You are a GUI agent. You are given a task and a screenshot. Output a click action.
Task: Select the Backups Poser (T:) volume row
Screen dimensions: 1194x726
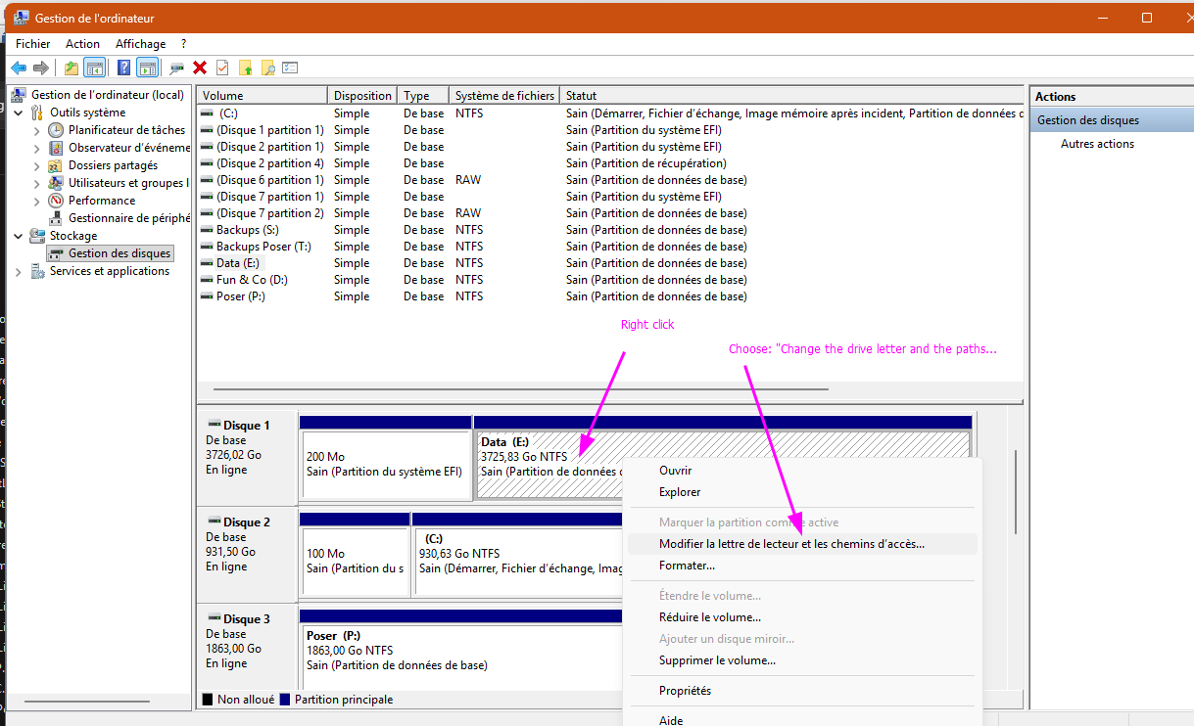pyautogui.click(x=610, y=247)
